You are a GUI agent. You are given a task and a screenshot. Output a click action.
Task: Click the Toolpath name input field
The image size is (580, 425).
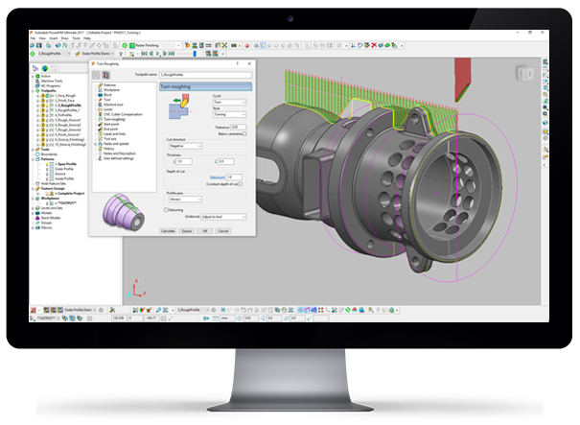point(206,75)
